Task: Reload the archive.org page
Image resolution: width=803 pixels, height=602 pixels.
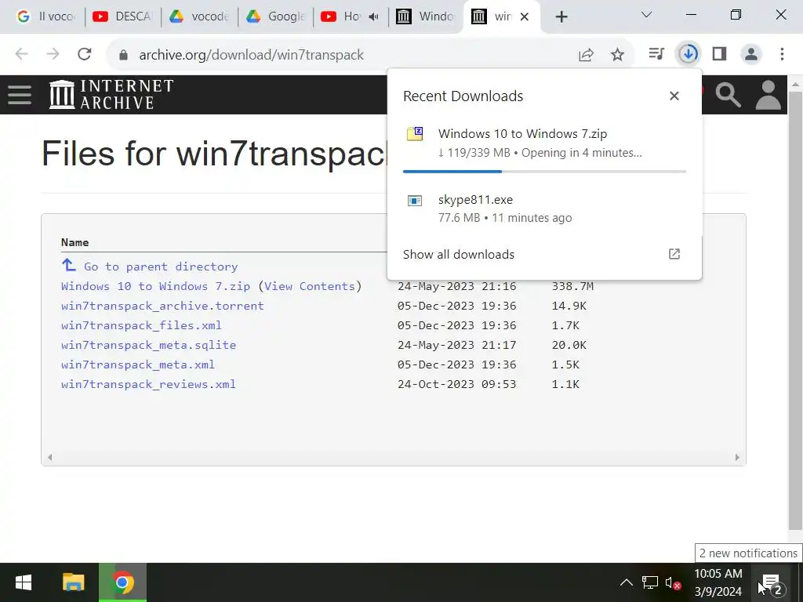Action: click(85, 54)
